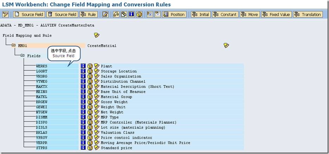Click info icon on Plant row
This screenshot has height=154, width=329.
pyautogui.click(x=83, y=66)
